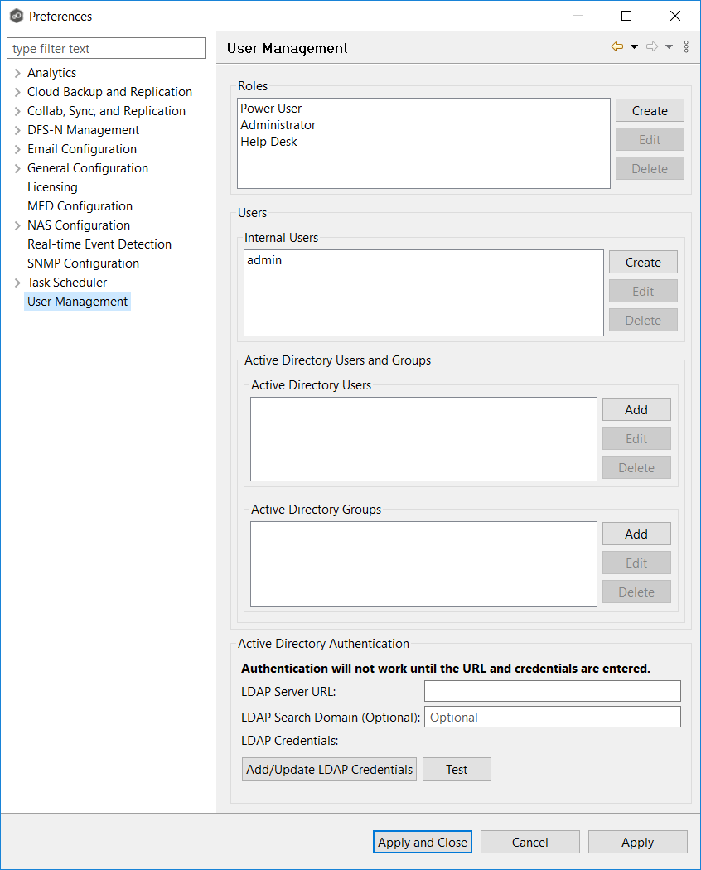Select the admin internal user

(264, 260)
